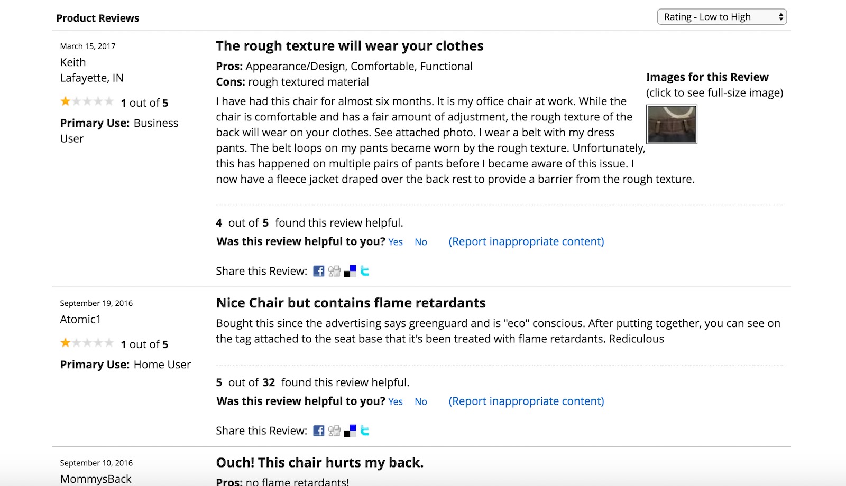Share Atomic1's review on Delicious
The image size is (846, 486).
(350, 431)
